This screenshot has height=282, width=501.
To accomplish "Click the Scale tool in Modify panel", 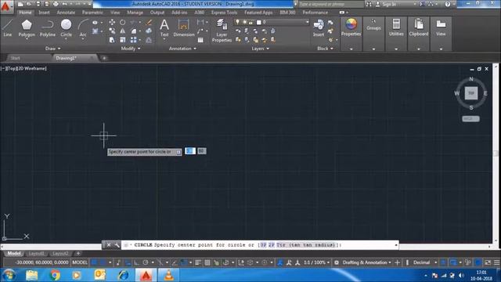I will coord(123,40).
